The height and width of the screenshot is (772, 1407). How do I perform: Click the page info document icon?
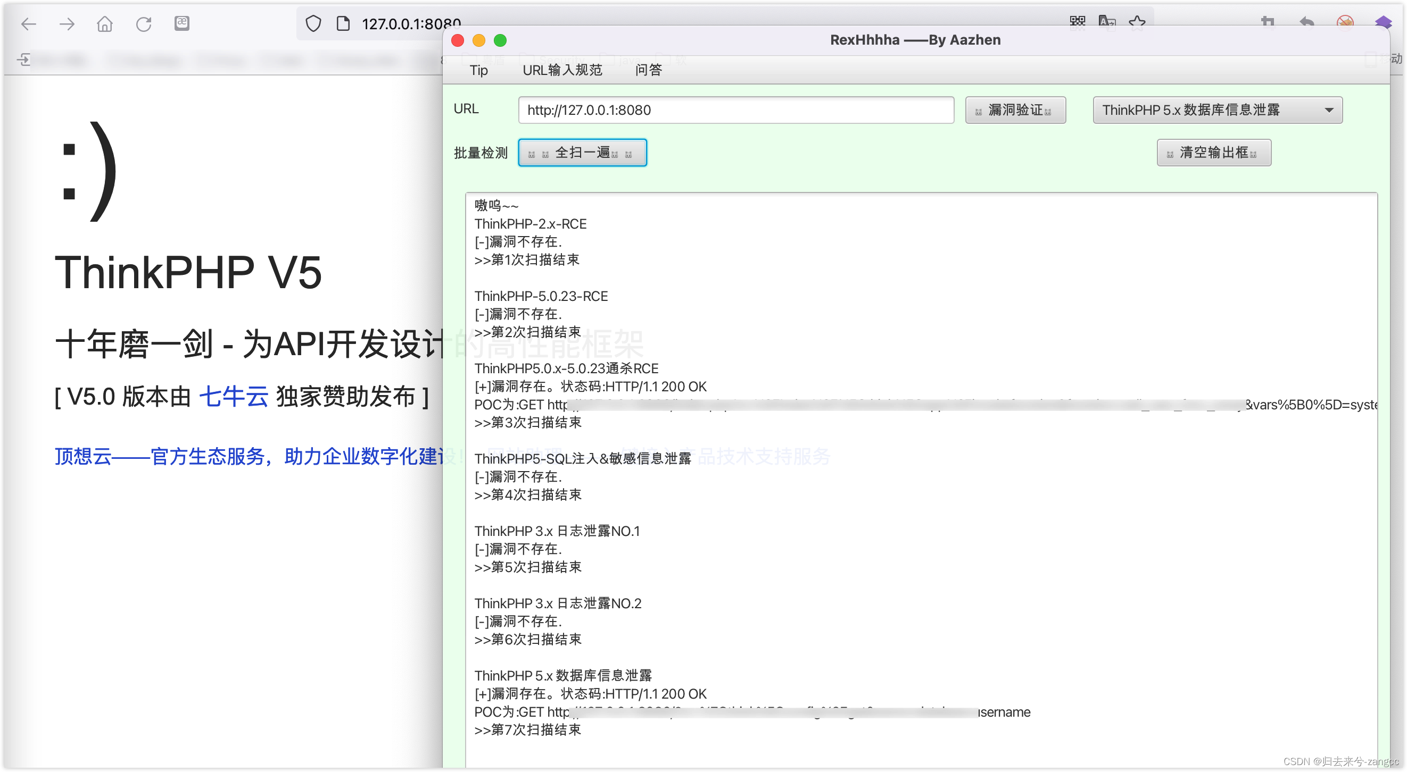pyautogui.click(x=343, y=24)
